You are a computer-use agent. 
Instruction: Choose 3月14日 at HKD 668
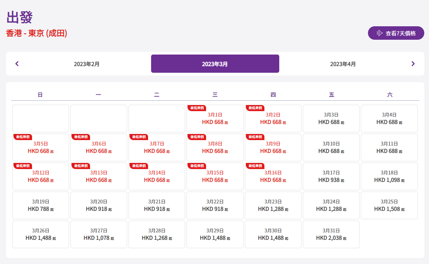pos(157,176)
